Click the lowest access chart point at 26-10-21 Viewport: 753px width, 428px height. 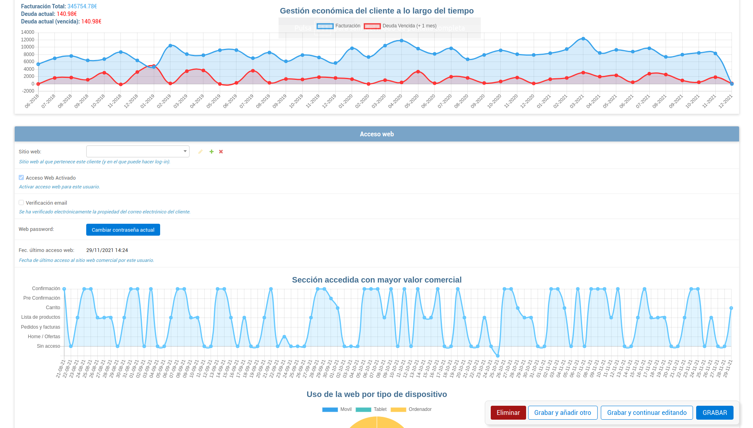pyautogui.click(x=497, y=356)
